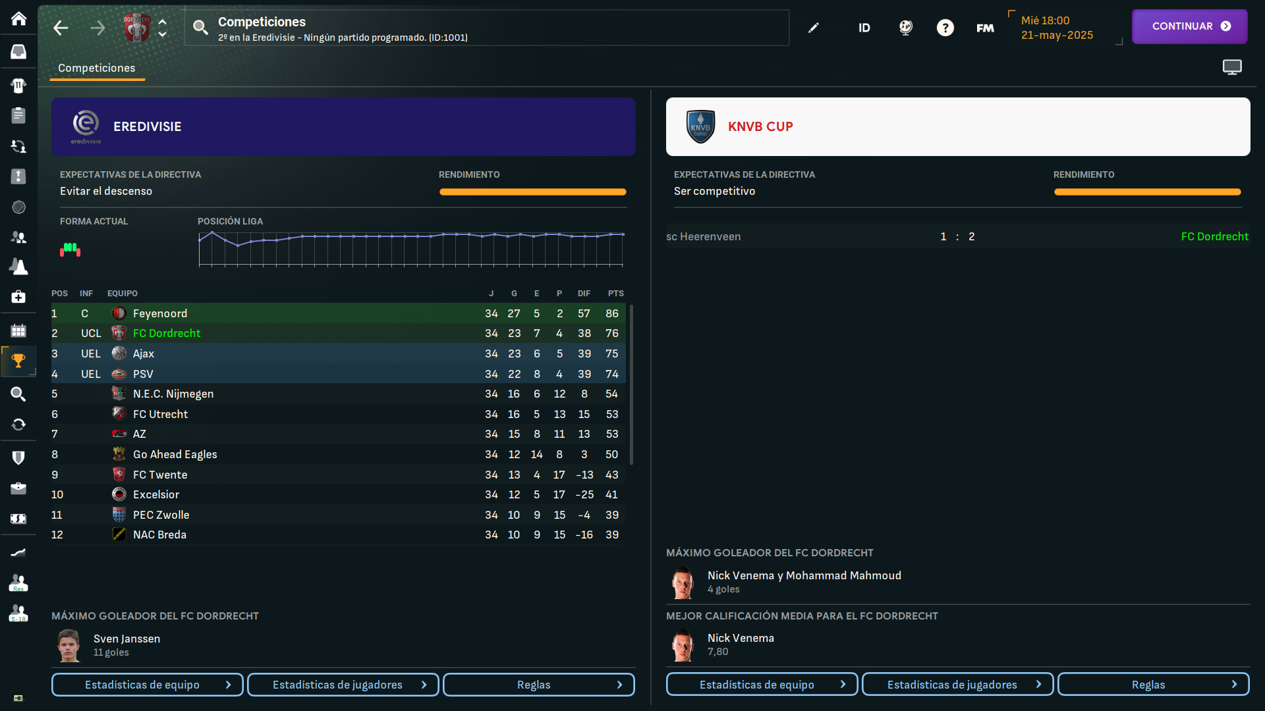Click the search magnifier in top bar
This screenshot has width=1265, height=711.
pyautogui.click(x=200, y=28)
